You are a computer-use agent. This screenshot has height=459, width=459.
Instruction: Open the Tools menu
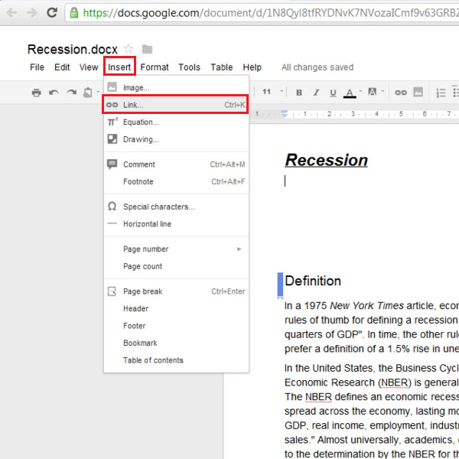(x=190, y=67)
